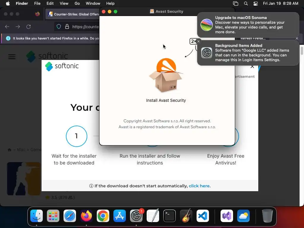304x228 pixels.
Task: Click Firefox back arrow button
Action: [x=7, y=26]
